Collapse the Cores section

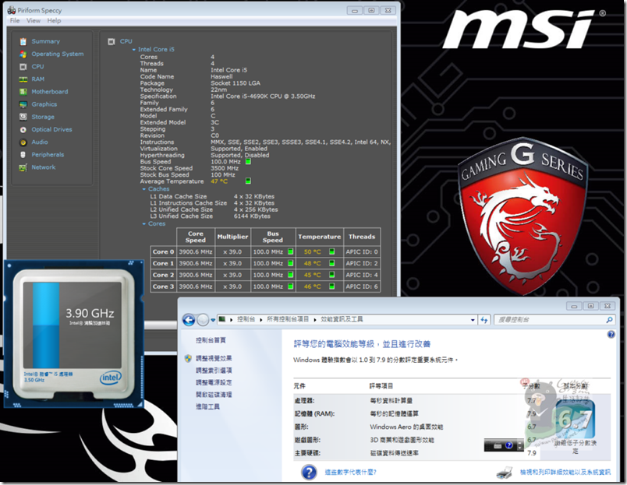144,224
